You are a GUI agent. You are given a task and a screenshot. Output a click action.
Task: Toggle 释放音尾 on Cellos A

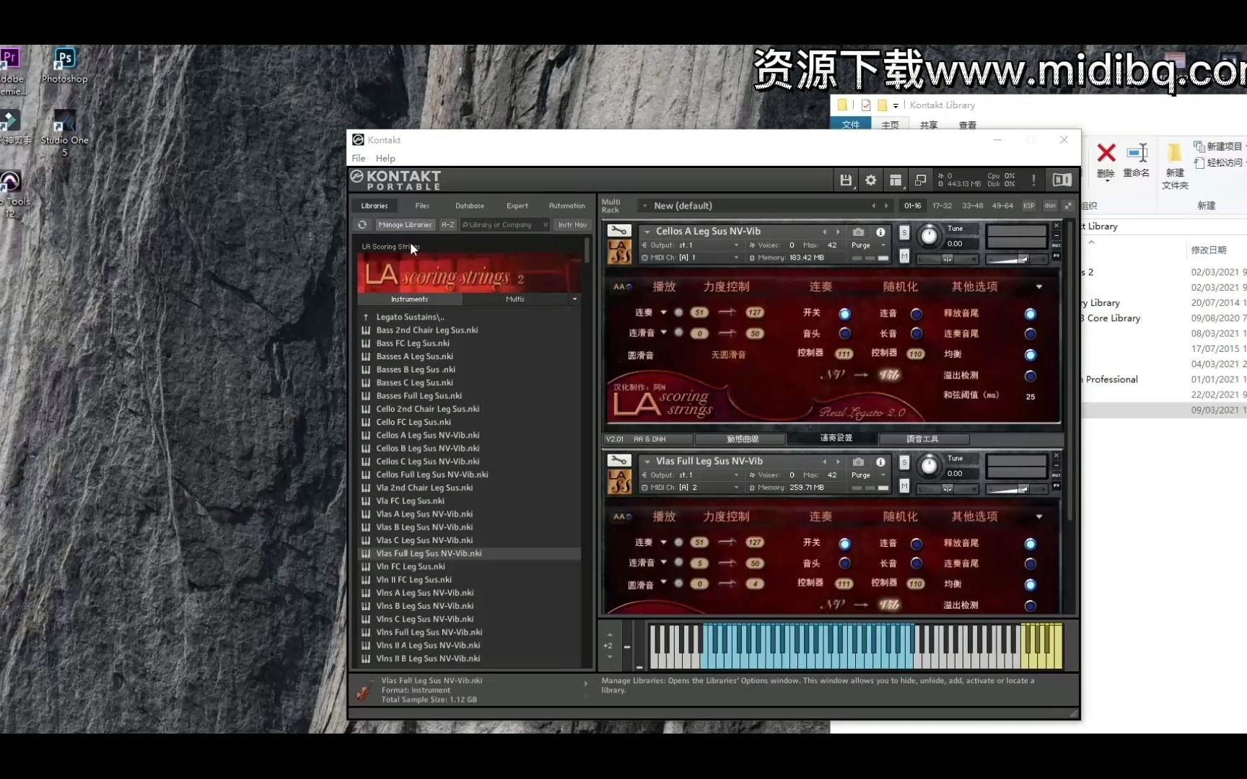[1031, 314]
